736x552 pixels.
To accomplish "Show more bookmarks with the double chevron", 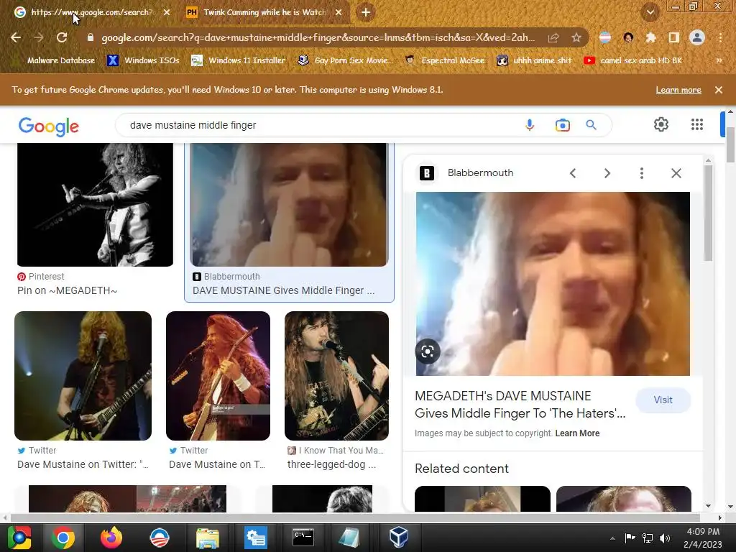I will tap(719, 60).
